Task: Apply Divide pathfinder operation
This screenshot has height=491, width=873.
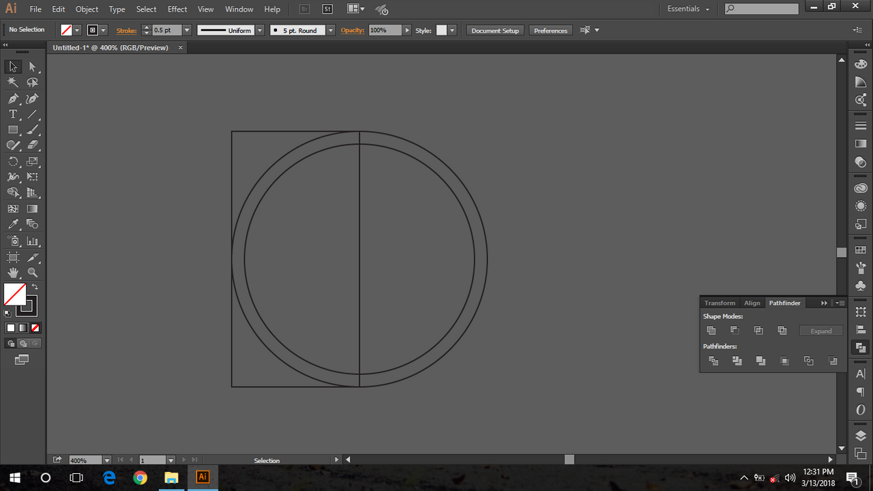Action: click(x=713, y=361)
